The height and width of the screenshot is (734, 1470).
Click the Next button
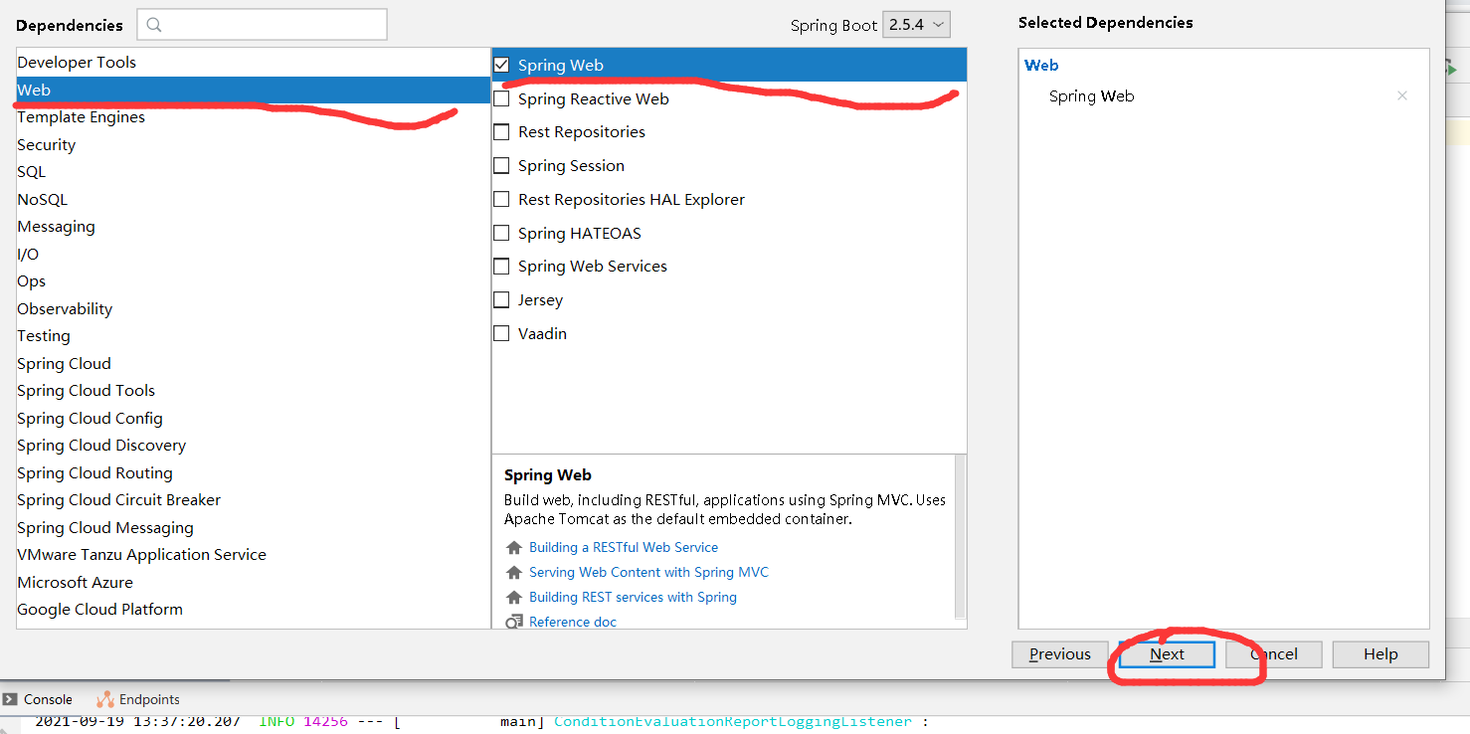point(1165,653)
